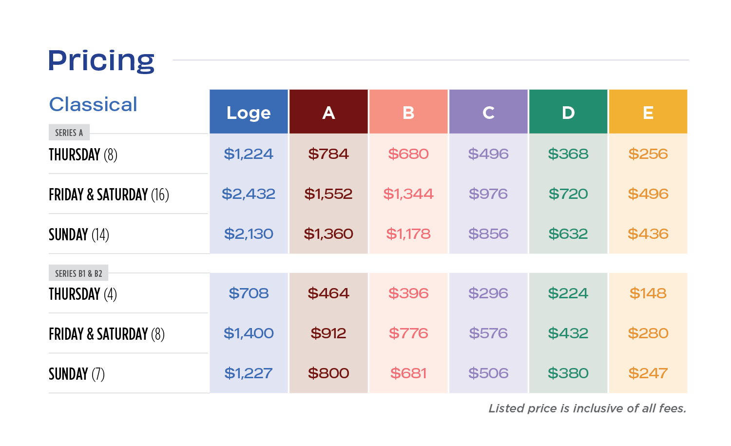This screenshot has height=446, width=731.
Task: Click the salmon B column header
Action: coord(408,112)
